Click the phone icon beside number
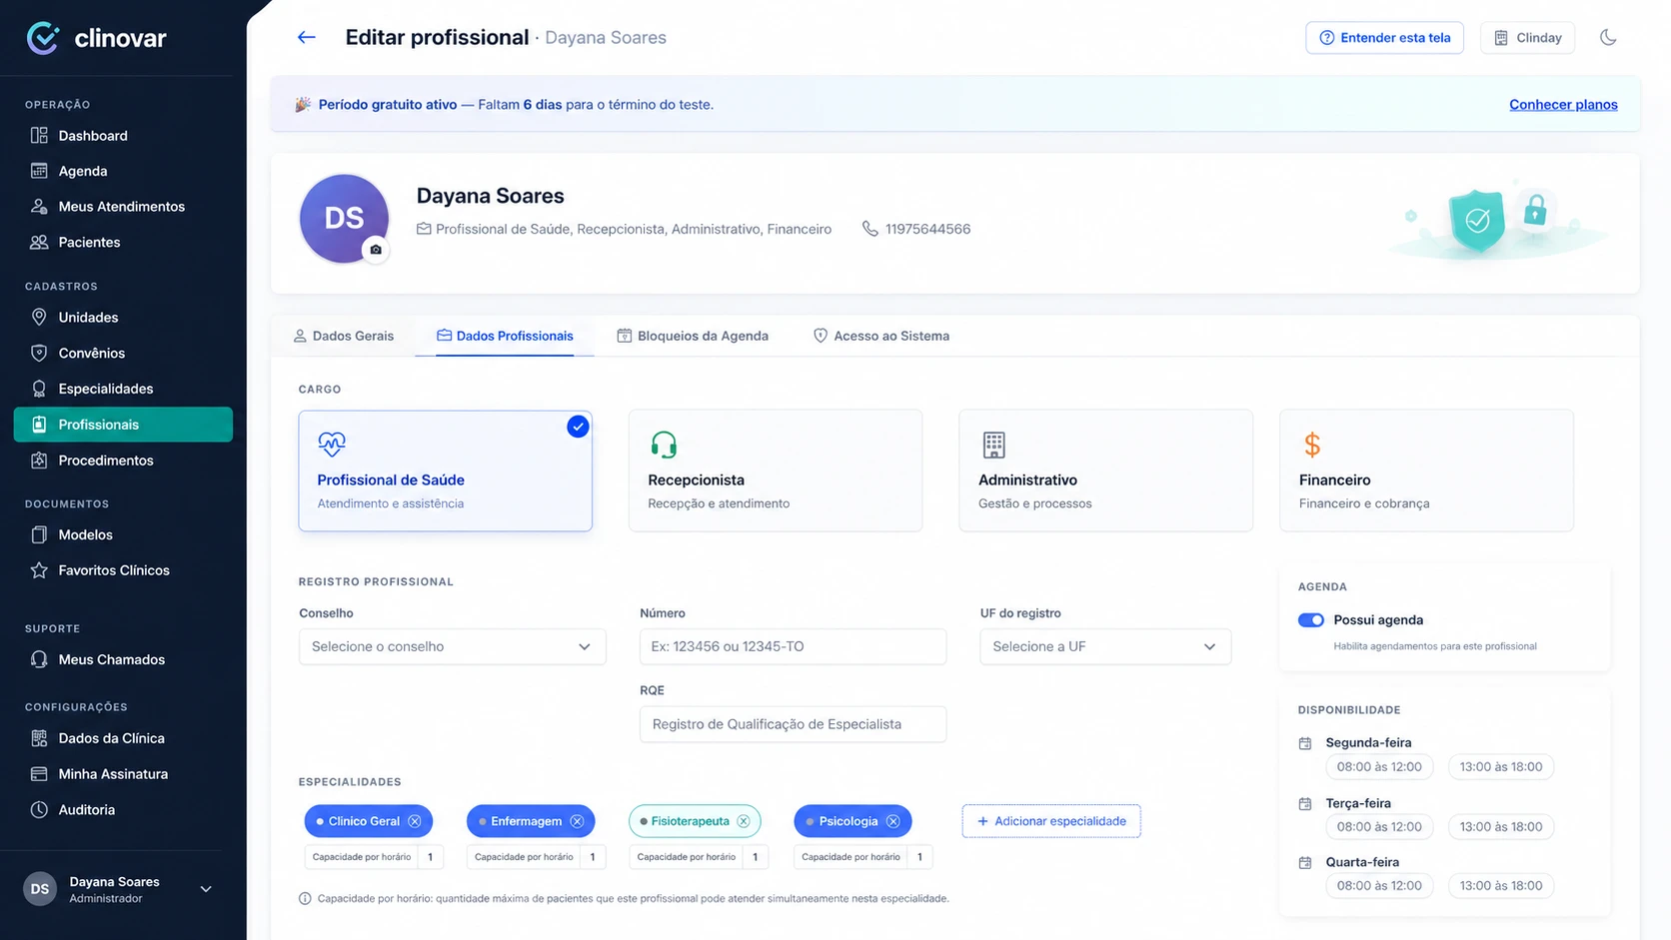The height and width of the screenshot is (940, 1671). (x=870, y=229)
